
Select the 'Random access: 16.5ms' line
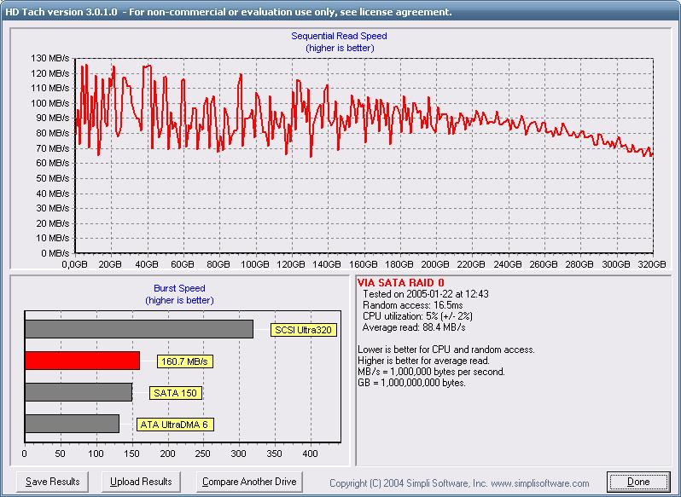pyautogui.click(x=412, y=305)
